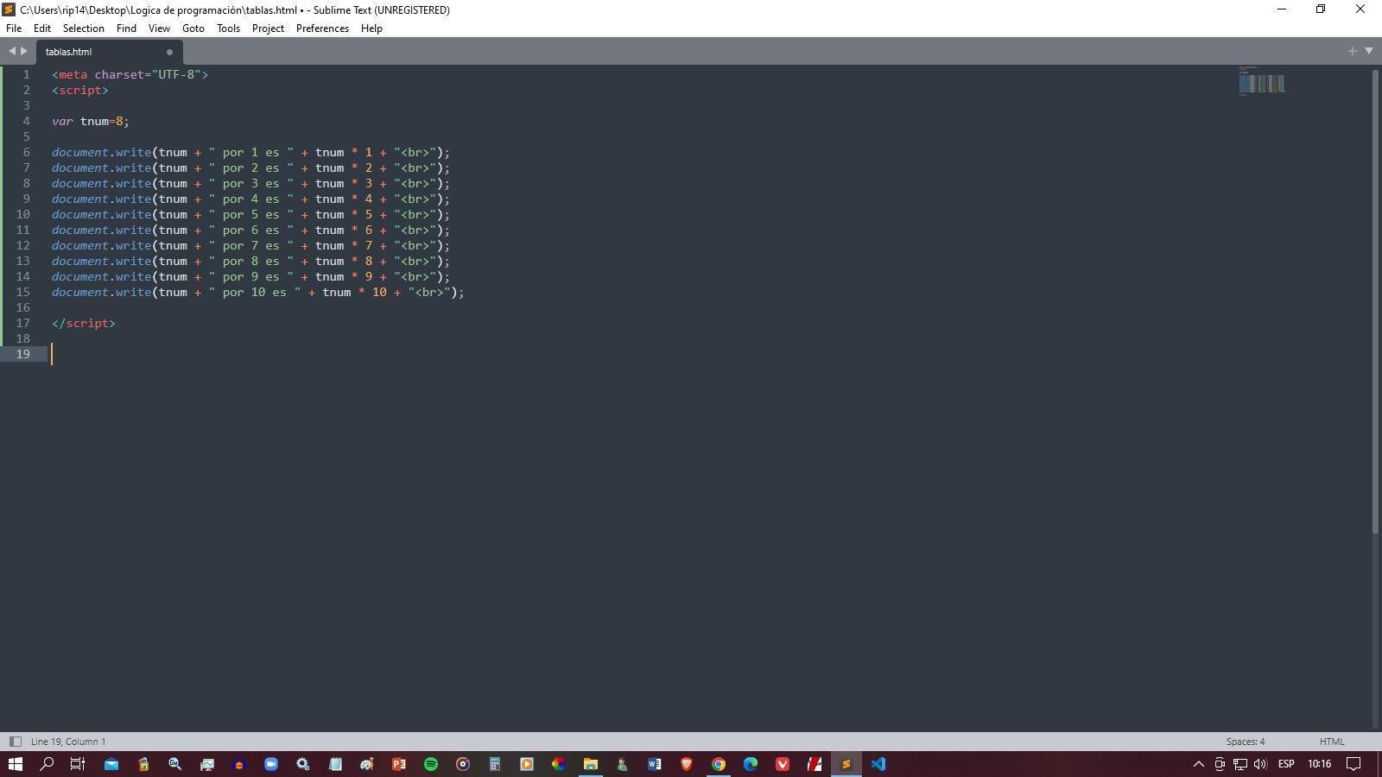
Task: Open the notification action center
Action: pyautogui.click(x=1353, y=764)
